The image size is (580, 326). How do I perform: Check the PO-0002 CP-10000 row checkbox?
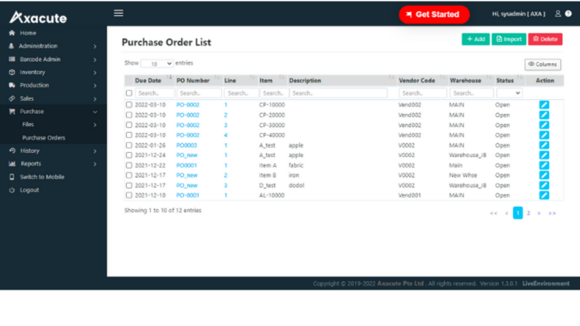(x=129, y=105)
